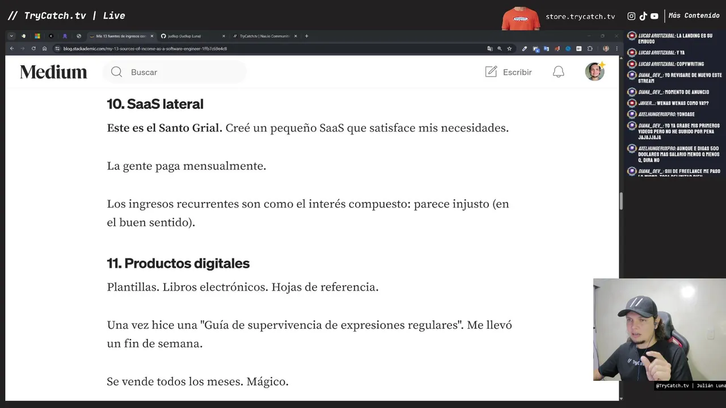Click the Chrome profile avatar
726x408 pixels.
[606, 49]
